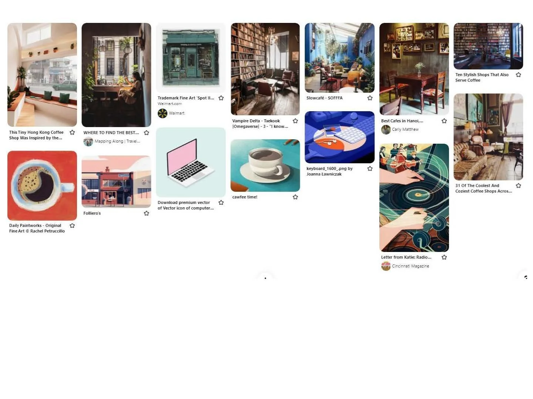Star the WHERE TO FIND THE BEST pin
The image size is (533, 399).
(147, 133)
